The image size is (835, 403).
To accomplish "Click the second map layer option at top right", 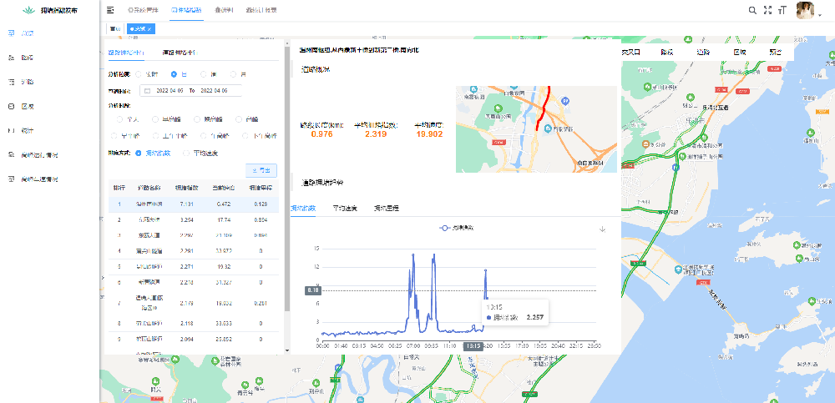I will (x=666, y=52).
